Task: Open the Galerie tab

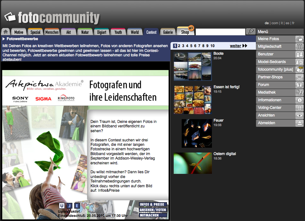Action: tap(168, 32)
